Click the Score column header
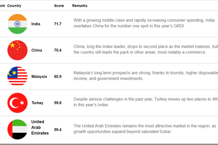Viewport: 218px width, 145px height. click(59, 6)
